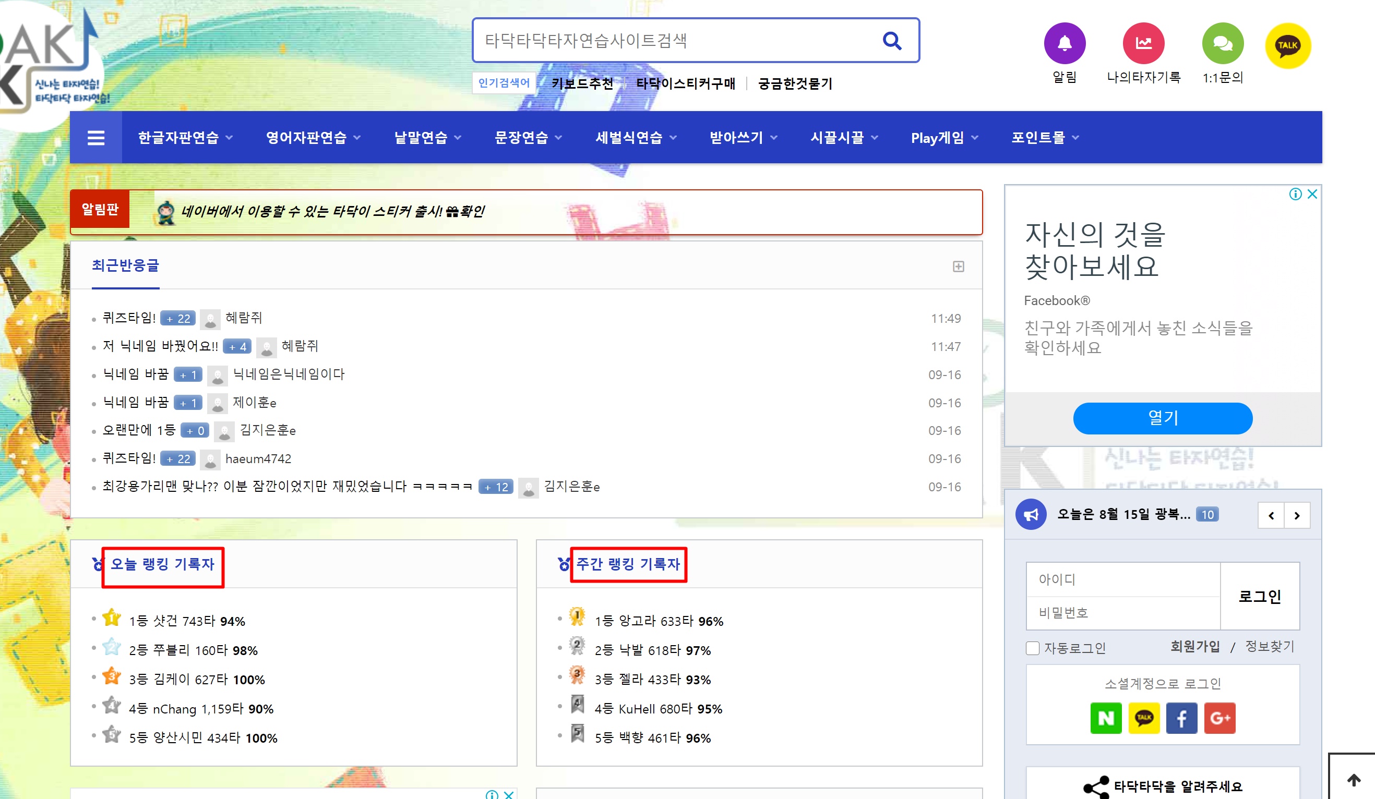The height and width of the screenshot is (799, 1375).
Task: Open the 알림판 sticker announcement link
Action: click(332, 212)
